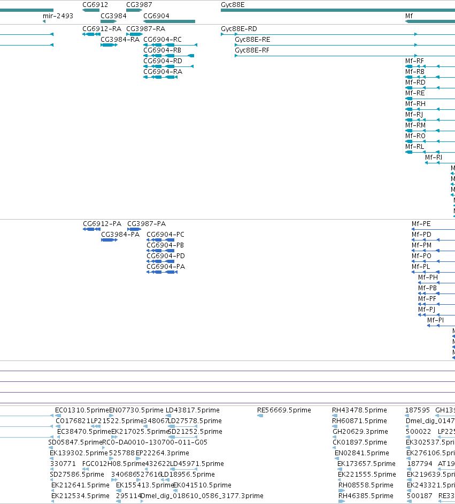This screenshot has width=455, height=504.
Task: Select protein CG3987-PA
Action: coord(146,224)
